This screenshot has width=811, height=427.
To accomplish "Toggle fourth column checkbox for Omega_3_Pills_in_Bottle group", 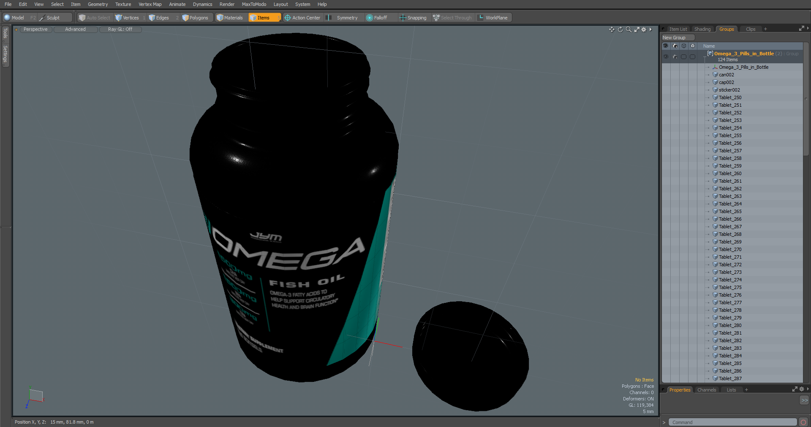I will pyautogui.click(x=693, y=57).
